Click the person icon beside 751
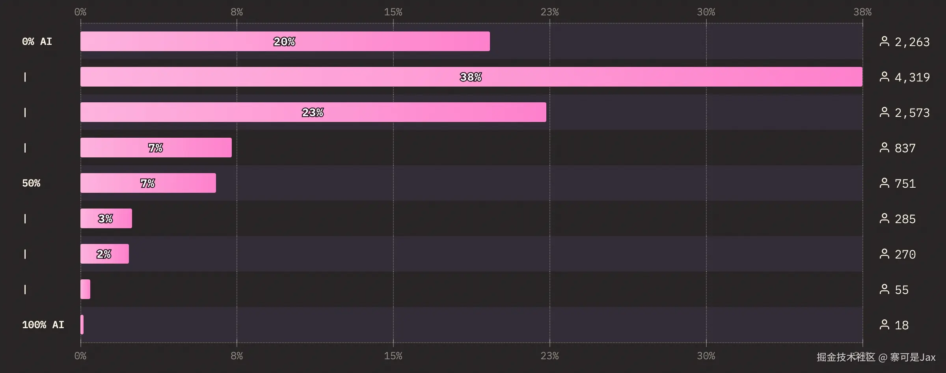The height and width of the screenshot is (373, 946). (884, 183)
